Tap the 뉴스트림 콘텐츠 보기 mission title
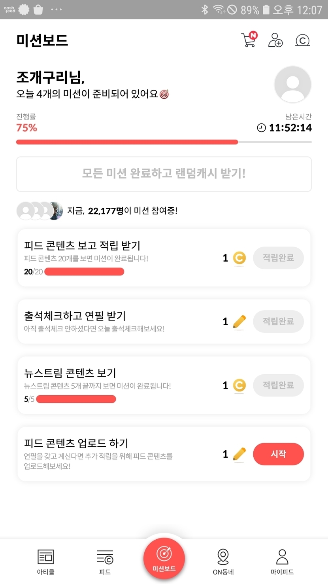The height and width of the screenshot is (584, 328). tap(70, 373)
